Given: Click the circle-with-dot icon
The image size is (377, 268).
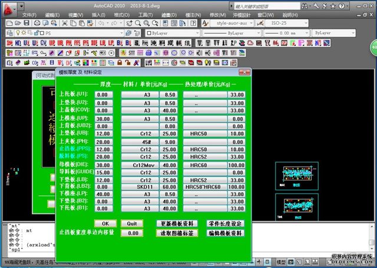Looking at the screenshot, I should pyautogui.click(x=111, y=53).
